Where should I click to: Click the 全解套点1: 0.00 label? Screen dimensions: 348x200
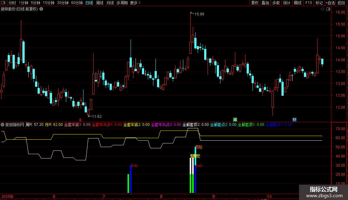pyautogui.click(x=279, y=125)
